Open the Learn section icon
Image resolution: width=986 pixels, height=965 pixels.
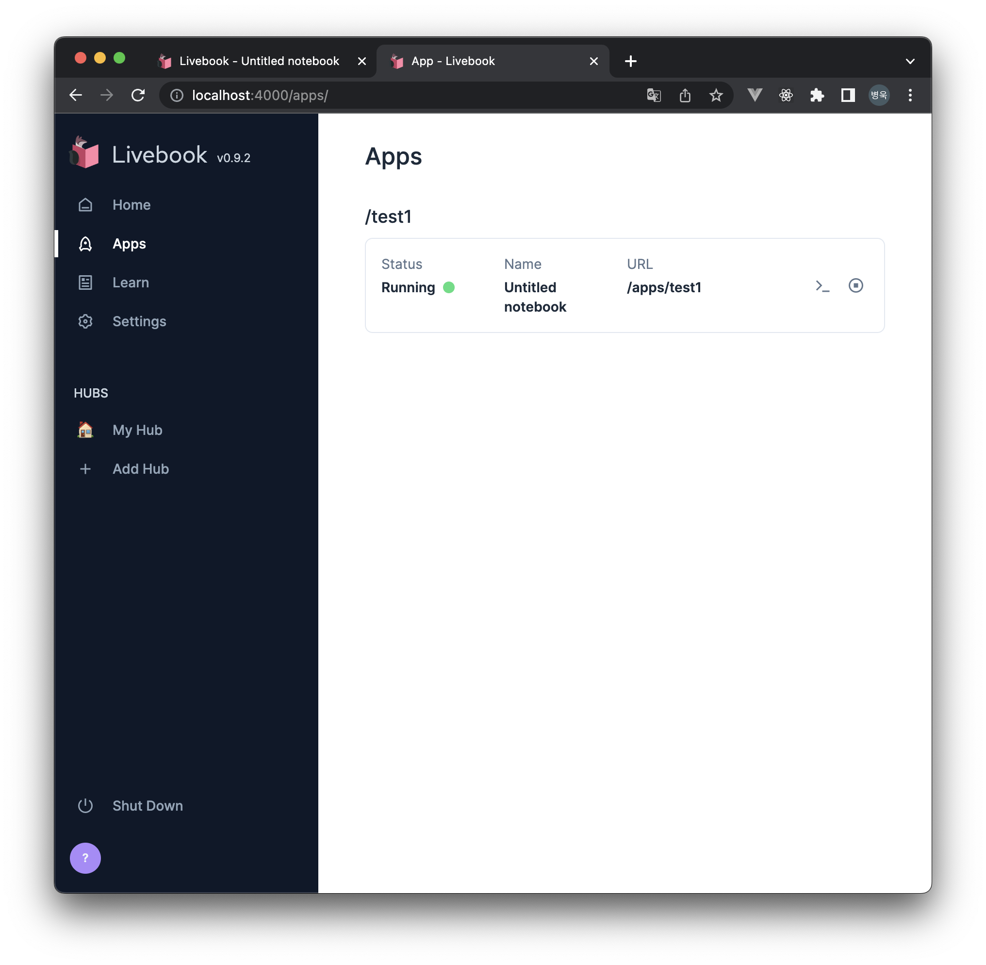click(x=85, y=283)
